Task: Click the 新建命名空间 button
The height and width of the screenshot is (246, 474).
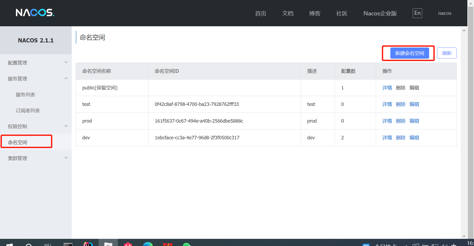Action: [409, 53]
